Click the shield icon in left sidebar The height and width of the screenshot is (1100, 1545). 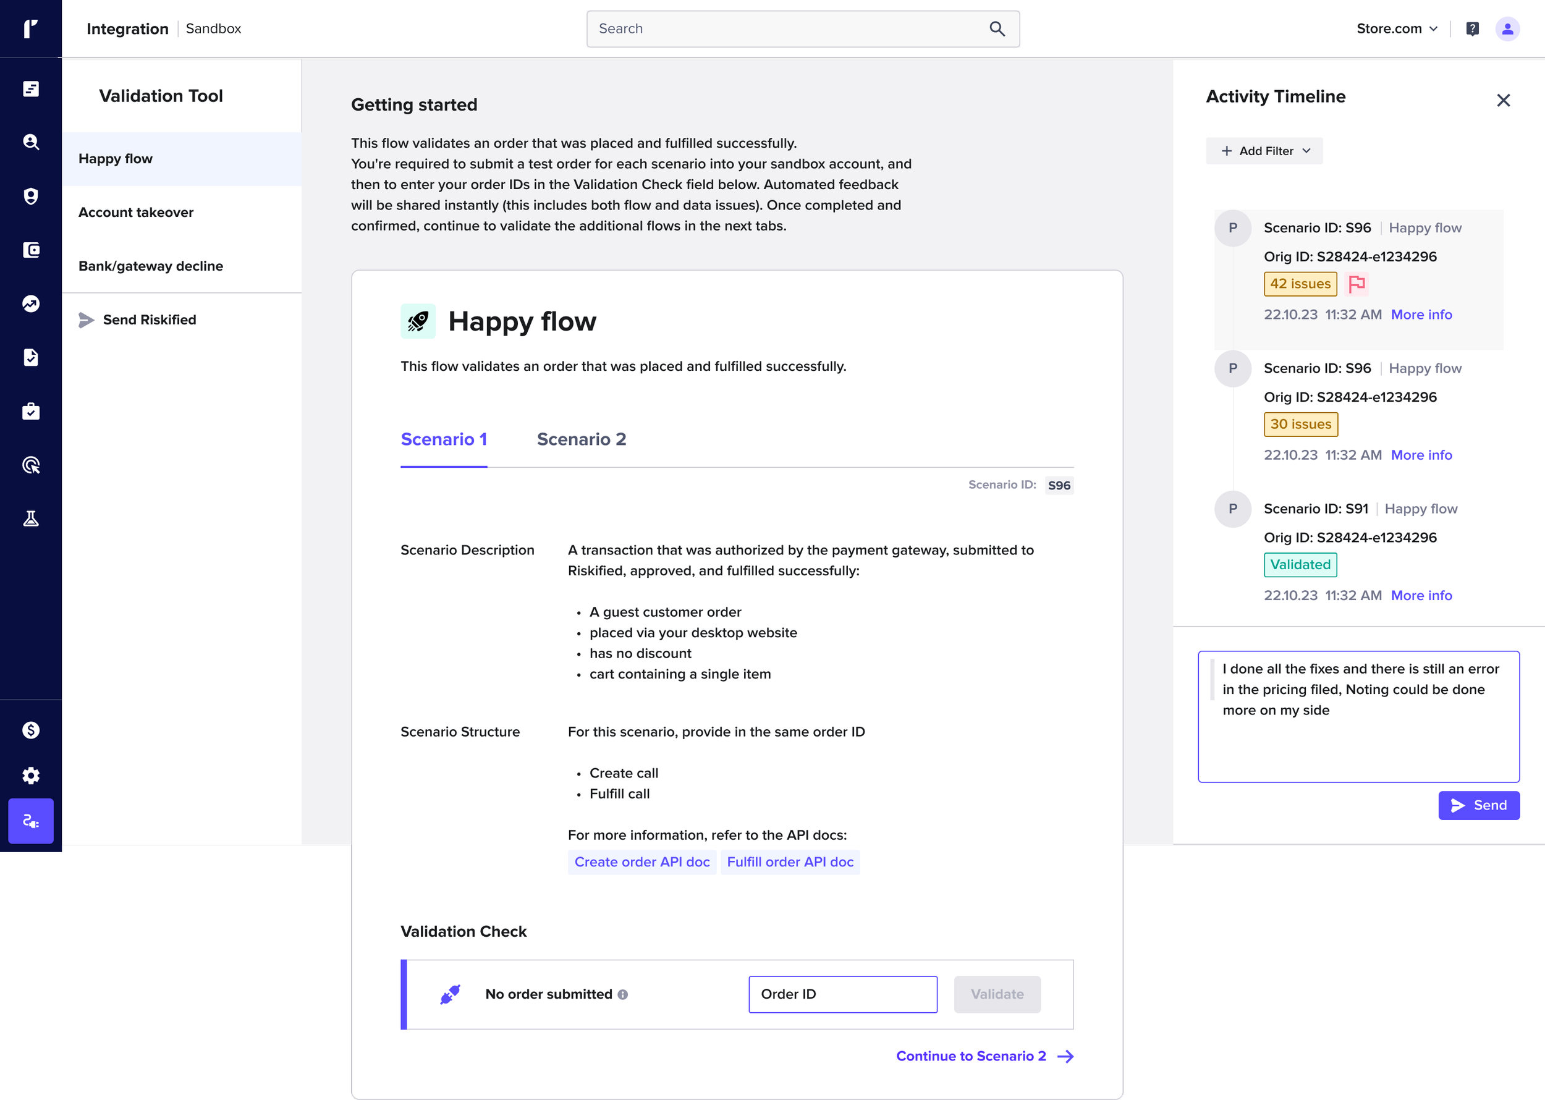coord(30,197)
